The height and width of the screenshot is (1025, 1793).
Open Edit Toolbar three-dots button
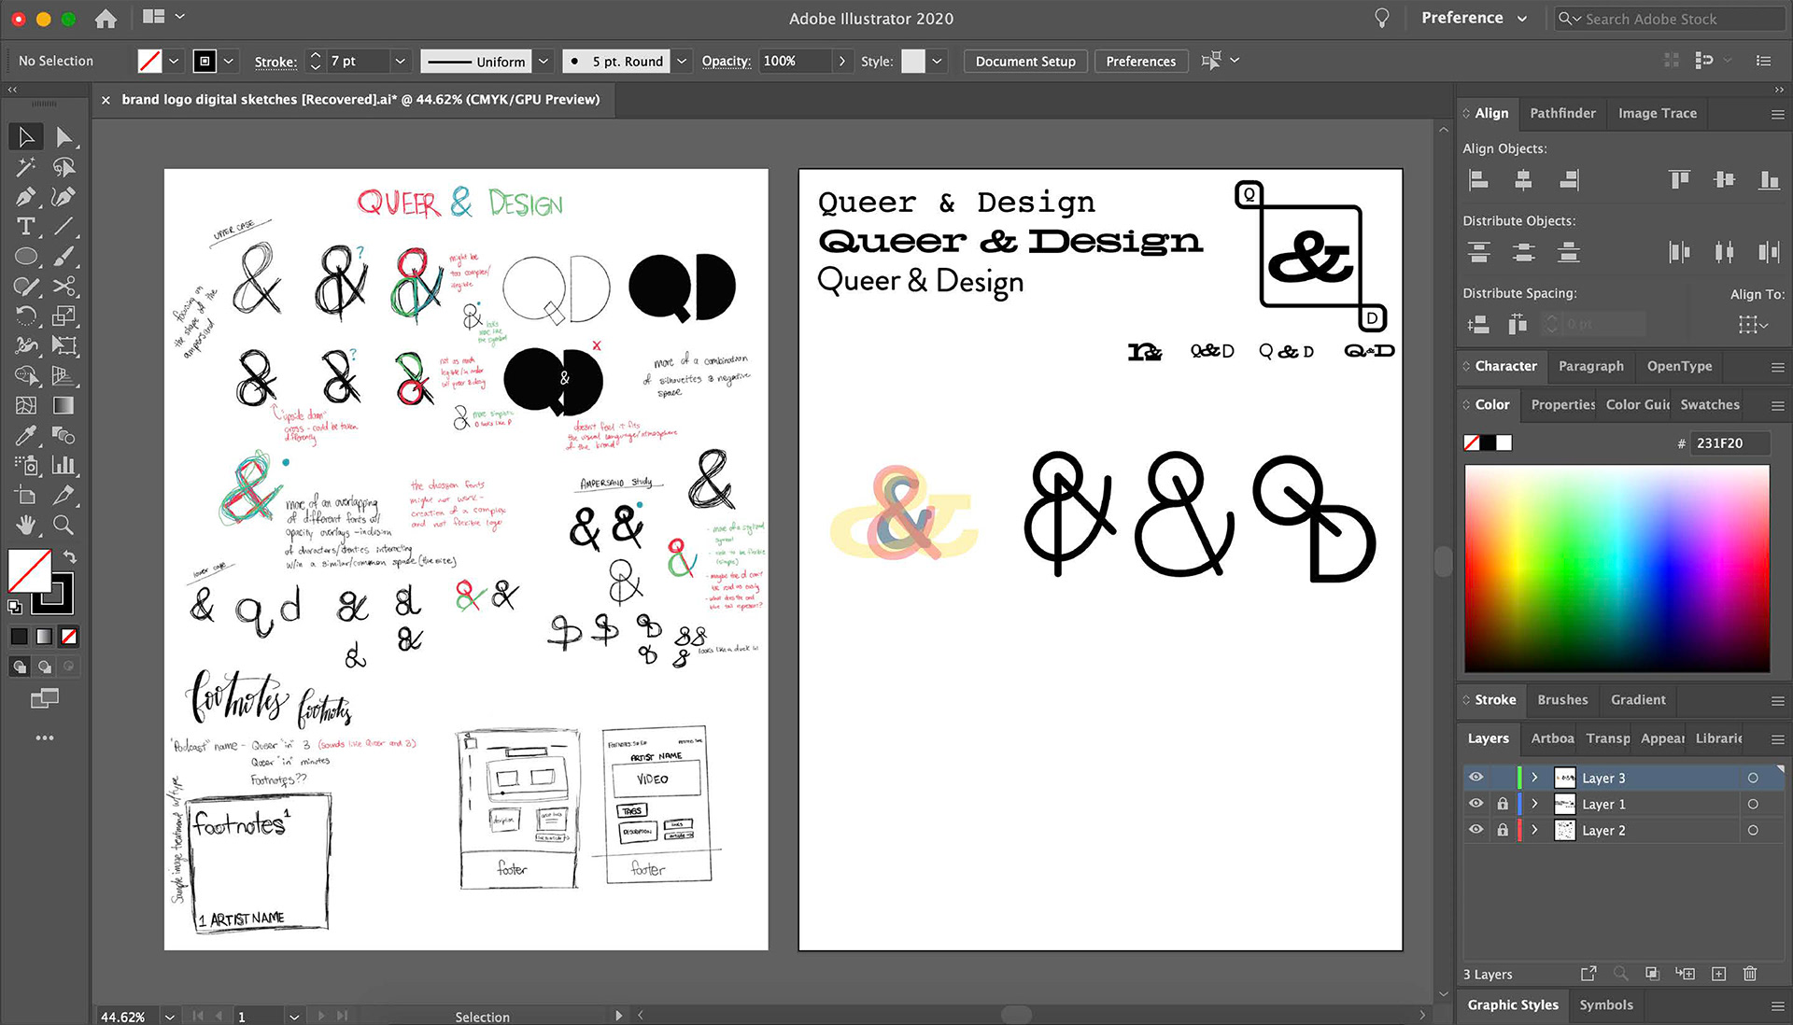tap(45, 738)
